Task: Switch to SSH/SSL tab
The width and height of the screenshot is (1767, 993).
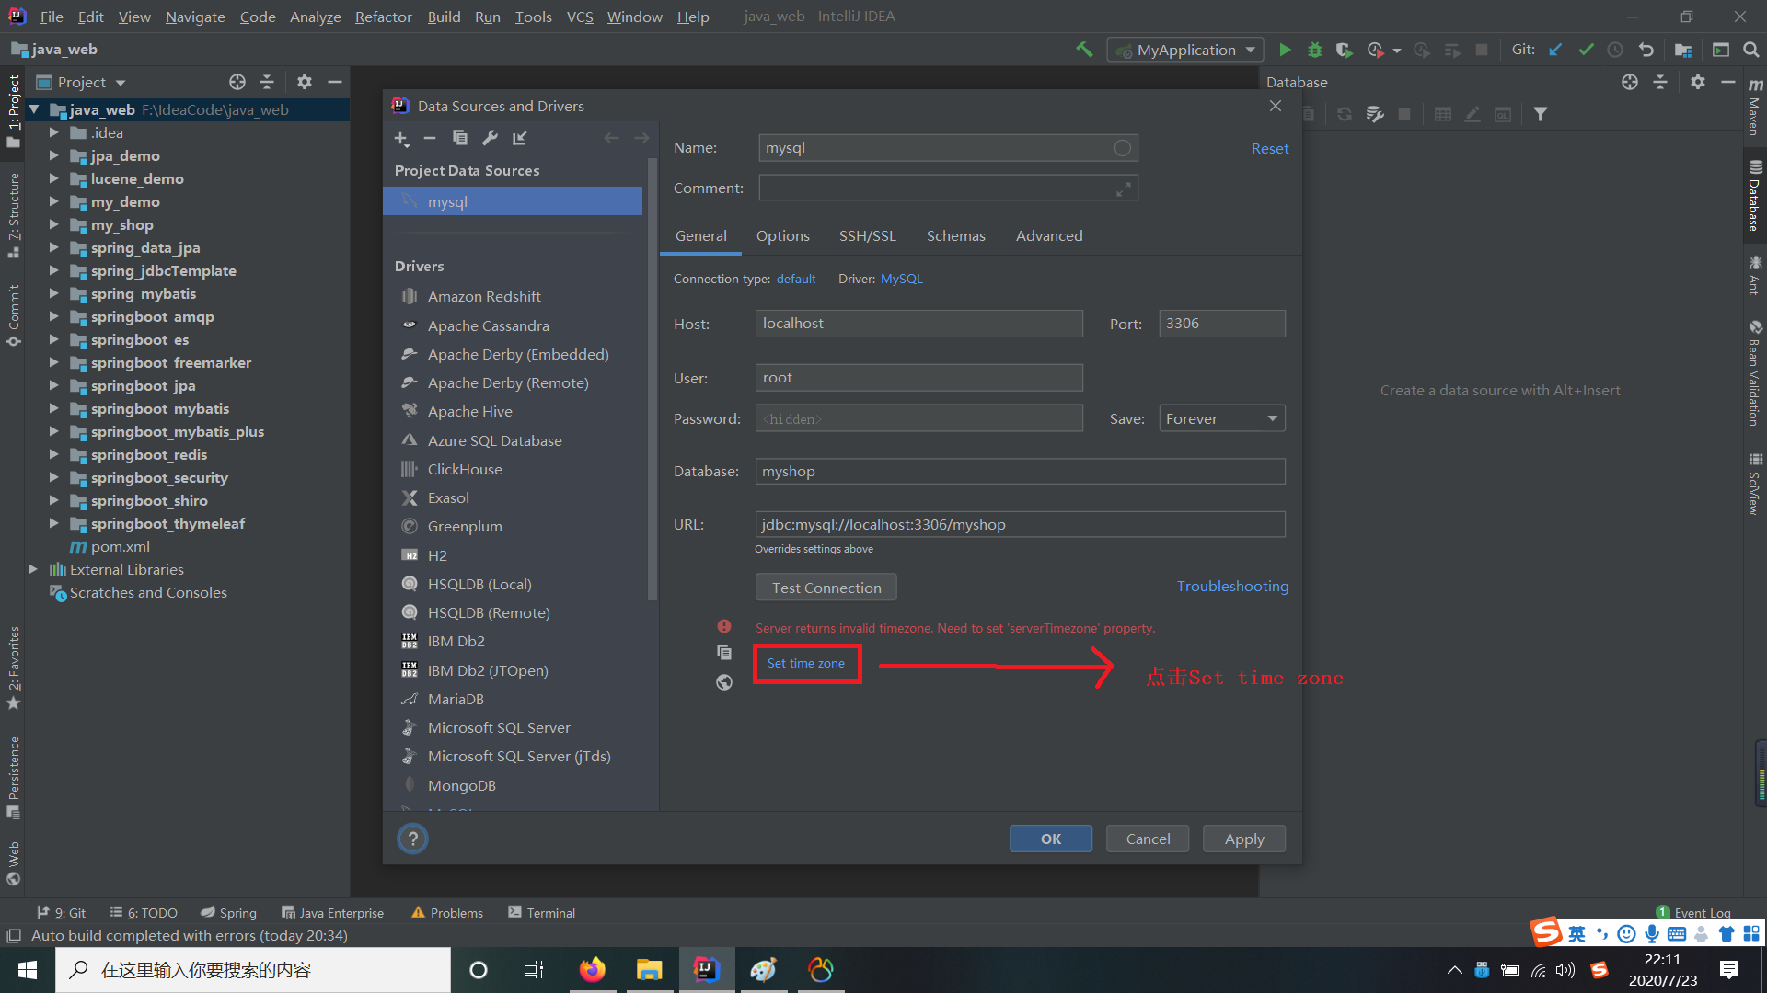Action: pos(867,235)
